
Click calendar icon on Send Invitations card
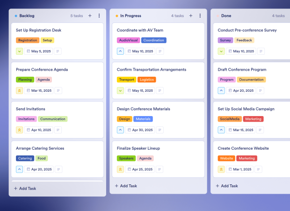29,130
